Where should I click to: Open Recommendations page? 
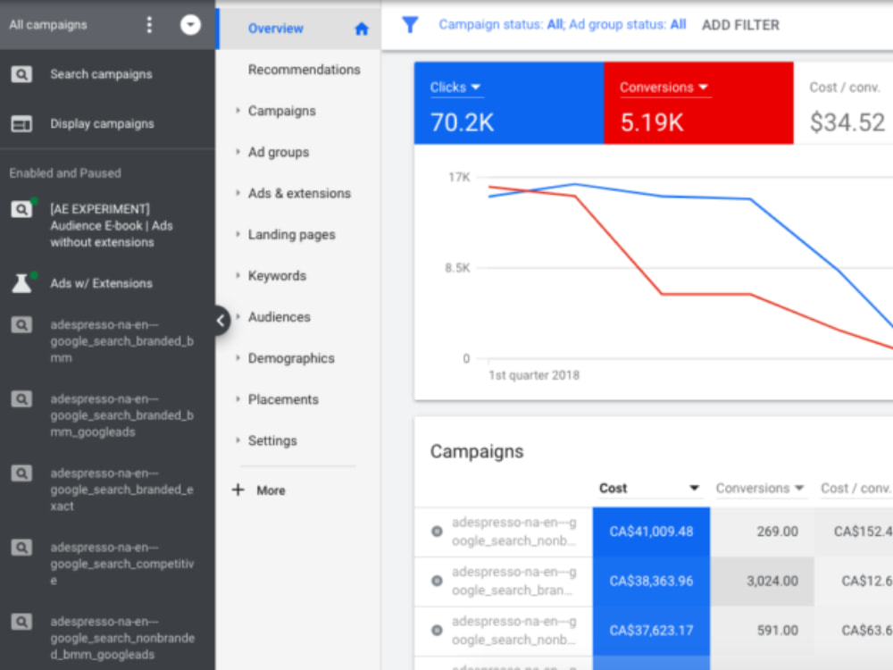pyautogui.click(x=305, y=70)
